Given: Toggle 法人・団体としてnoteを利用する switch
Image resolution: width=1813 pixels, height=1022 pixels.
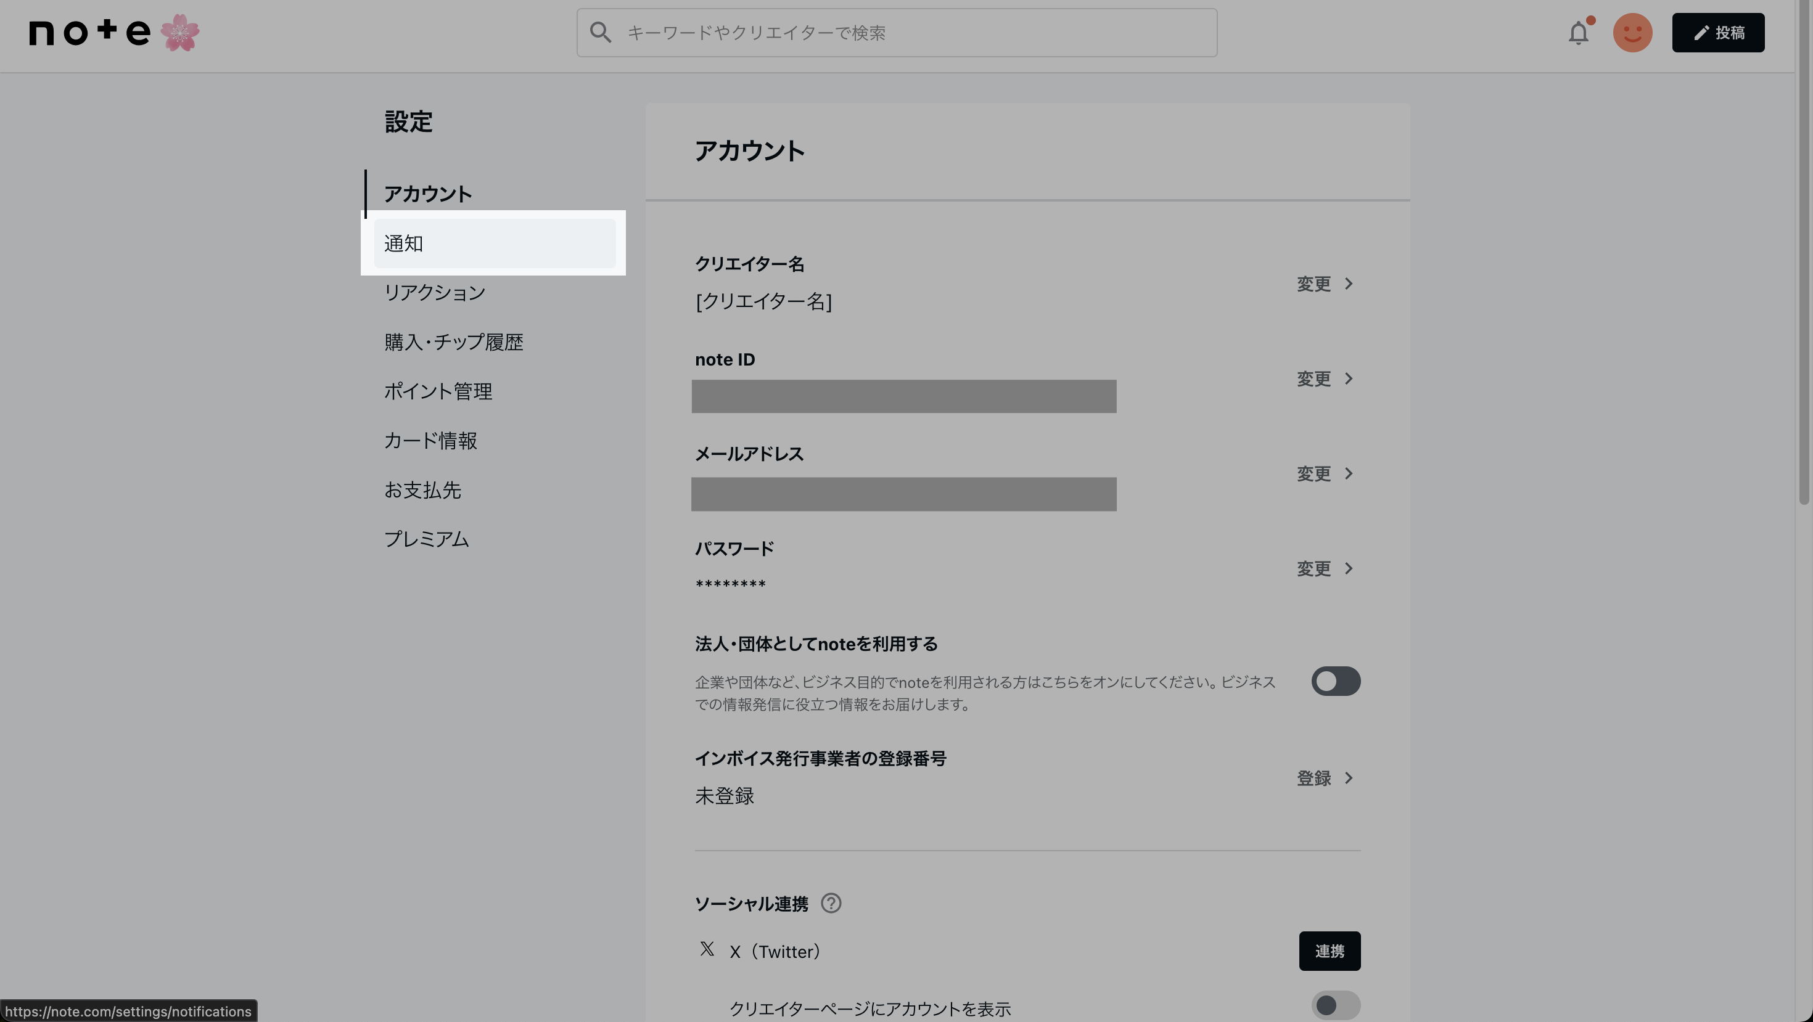Looking at the screenshot, I should pyautogui.click(x=1336, y=681).
